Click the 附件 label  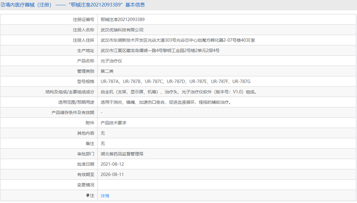[90, 123]
